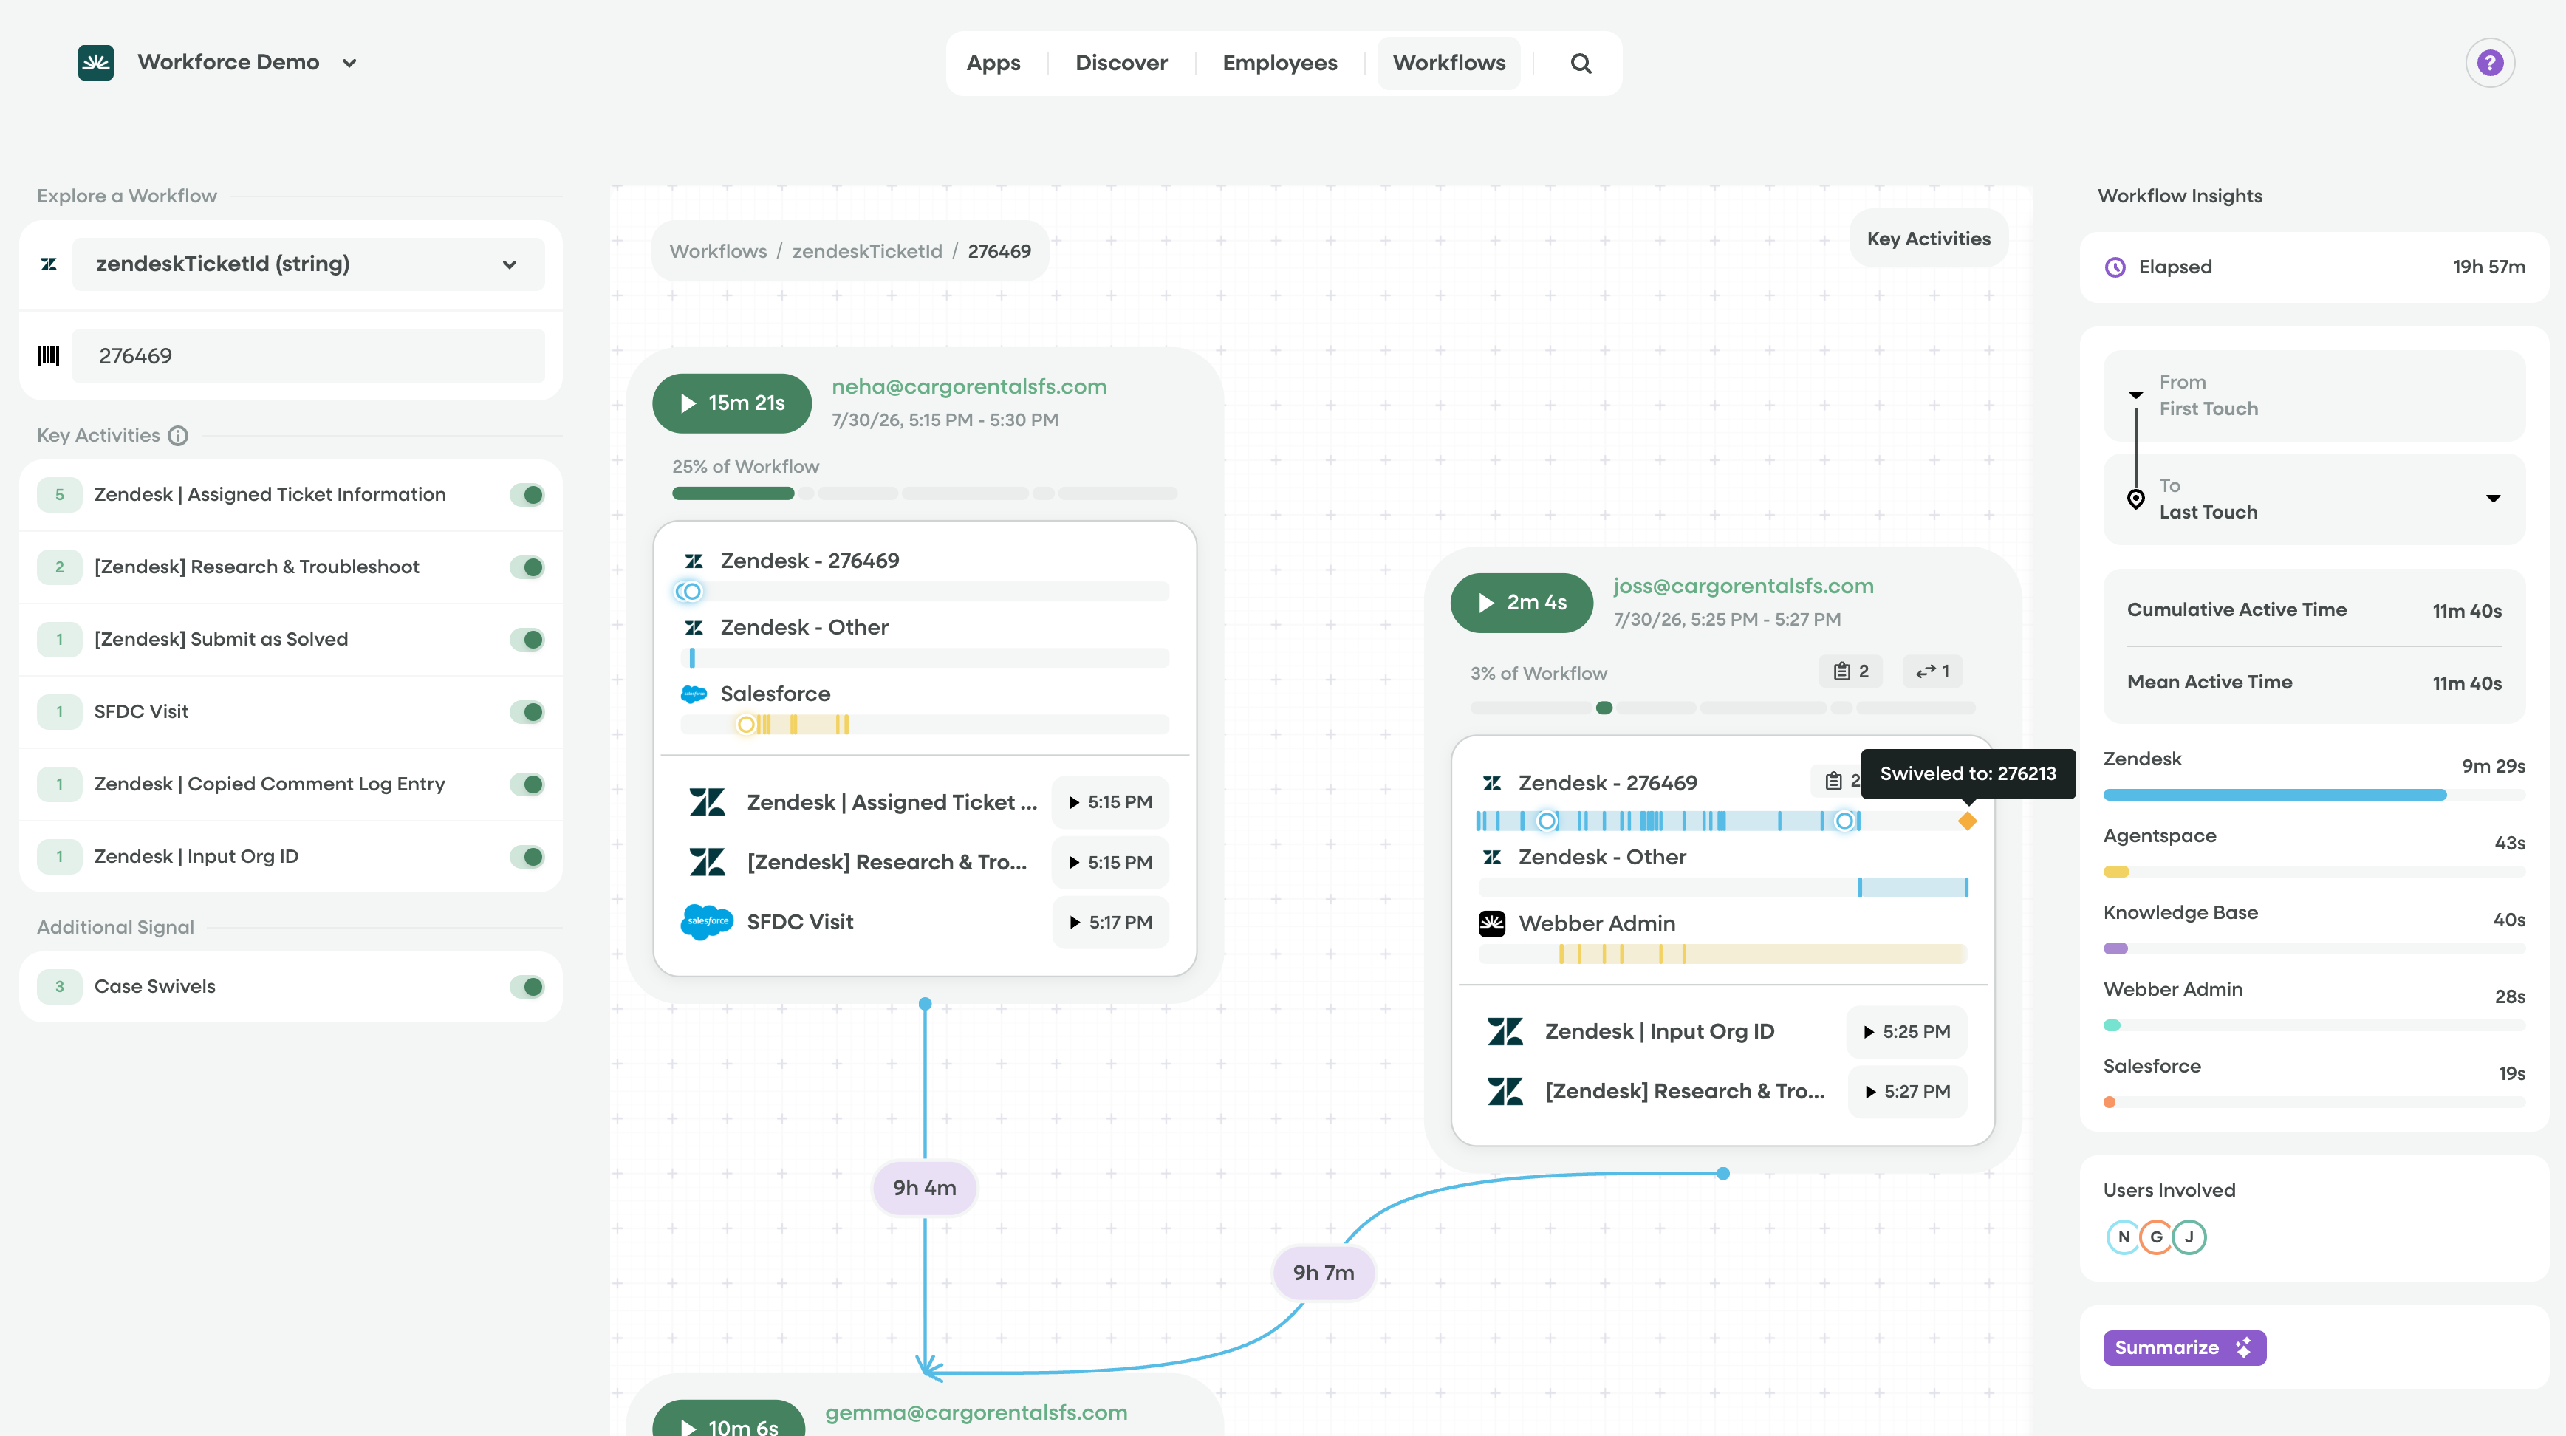
Task: Click the clipboard count 2 badge on joss card
Action: (1851, 671)
